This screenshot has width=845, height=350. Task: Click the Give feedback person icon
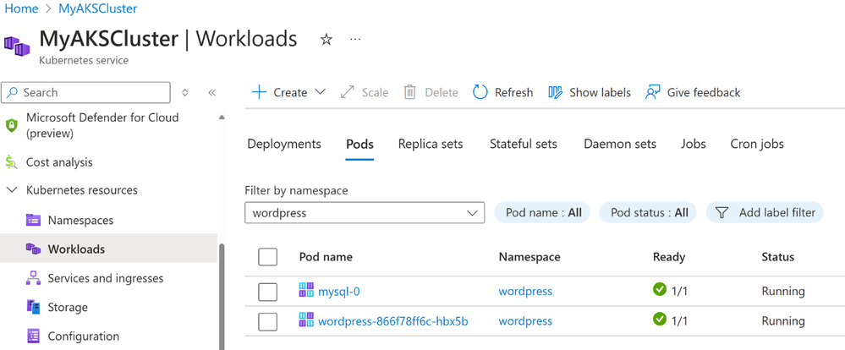point(653,92)
